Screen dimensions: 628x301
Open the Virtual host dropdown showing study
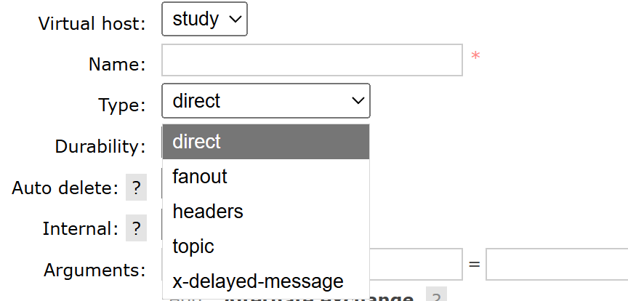205,19
